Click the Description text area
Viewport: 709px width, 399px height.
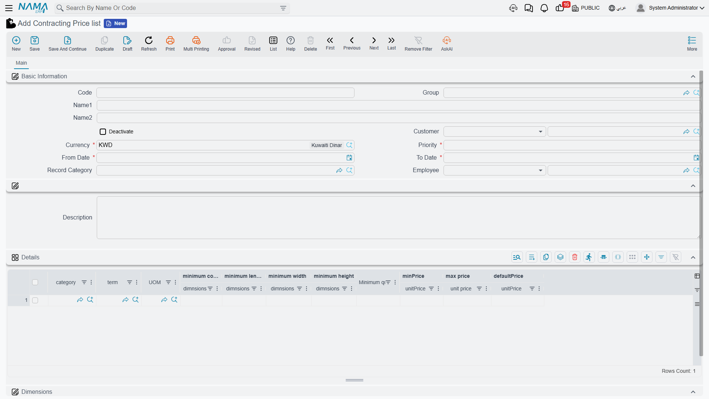coord(398,218)
